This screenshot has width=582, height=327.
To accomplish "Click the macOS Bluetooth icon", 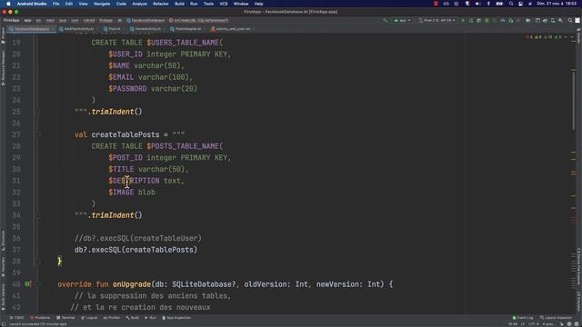I will 488,4.
